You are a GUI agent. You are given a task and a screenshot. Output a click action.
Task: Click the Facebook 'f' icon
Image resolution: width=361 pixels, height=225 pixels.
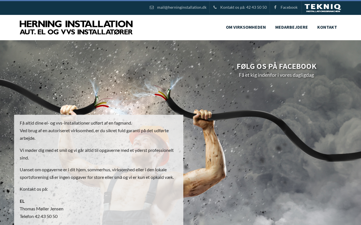point(275,7)
